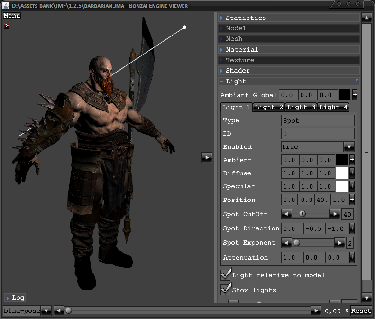Toggle Light relative to model checkbox
The width and height of the screenshot is (375, 319).
pyautogui.click(x=226, y=274)
